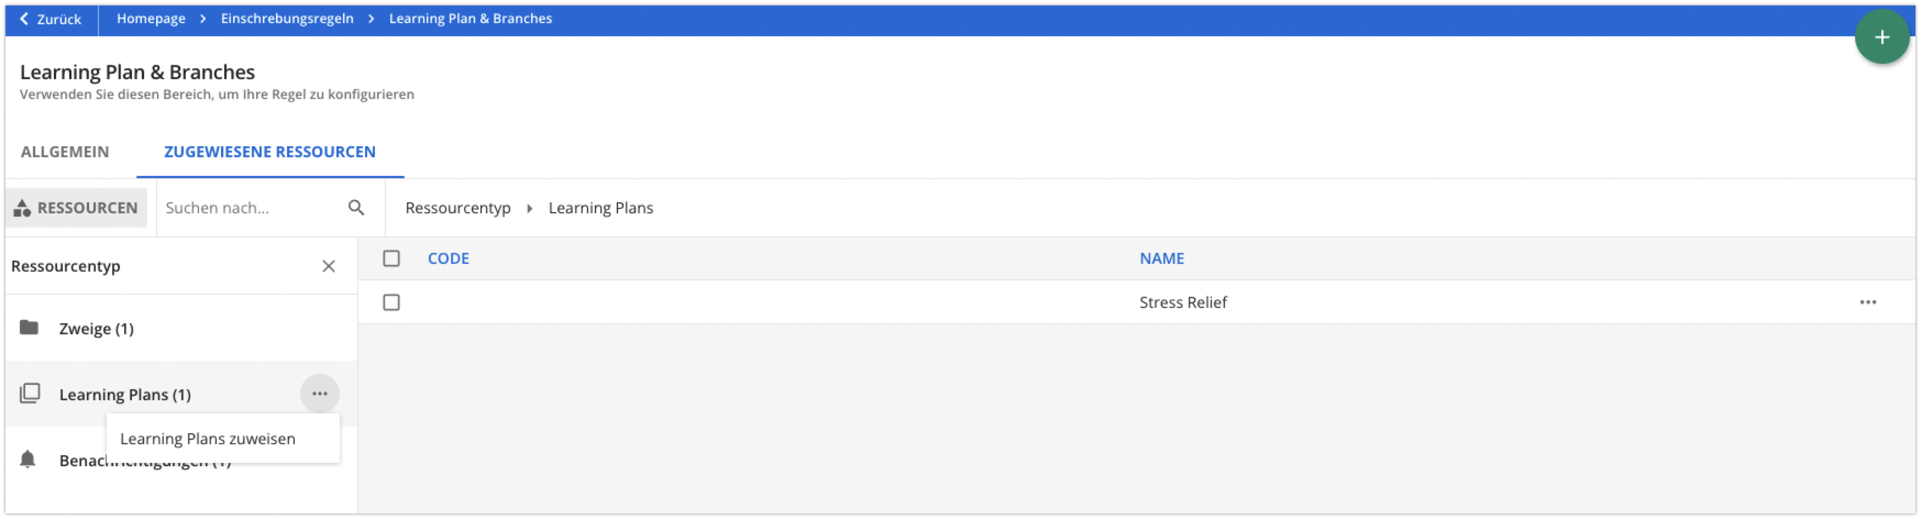
Task: Open the Learning Plans ellipsis menu
Action: (320, 394)
